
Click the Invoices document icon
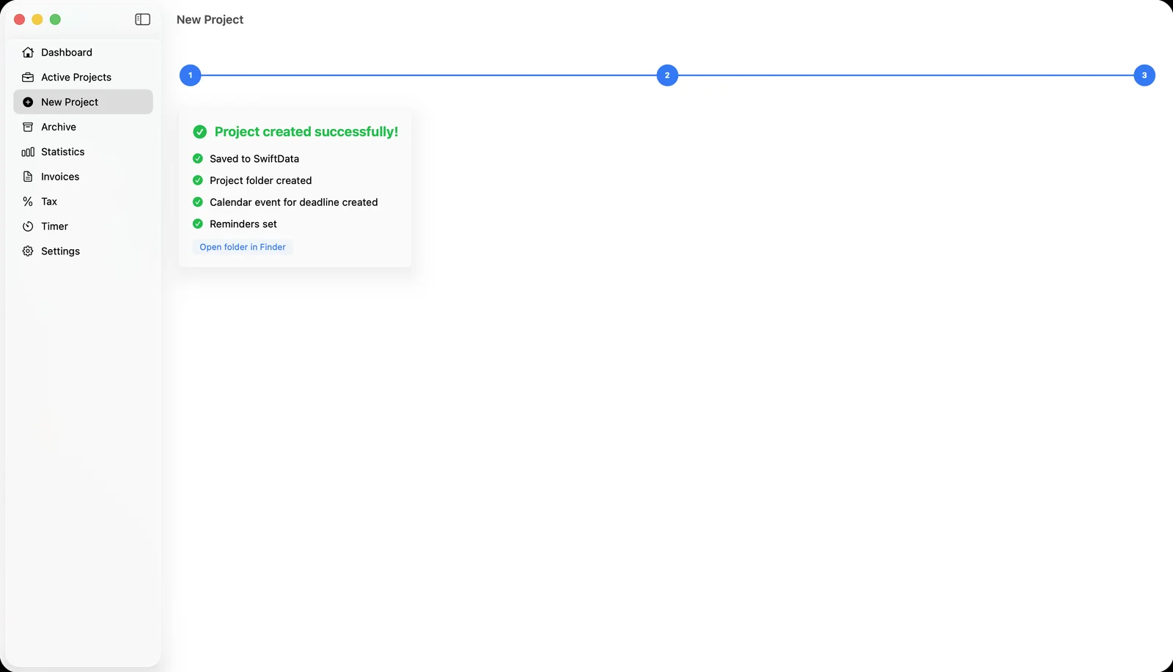tap(28, 177)
